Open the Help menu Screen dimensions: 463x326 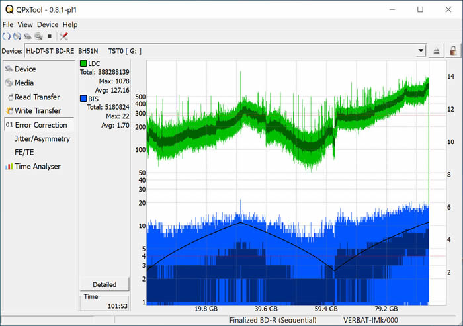[69, 24]
